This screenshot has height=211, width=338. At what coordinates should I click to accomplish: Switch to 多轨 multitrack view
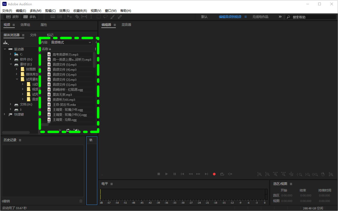(30, 17)
